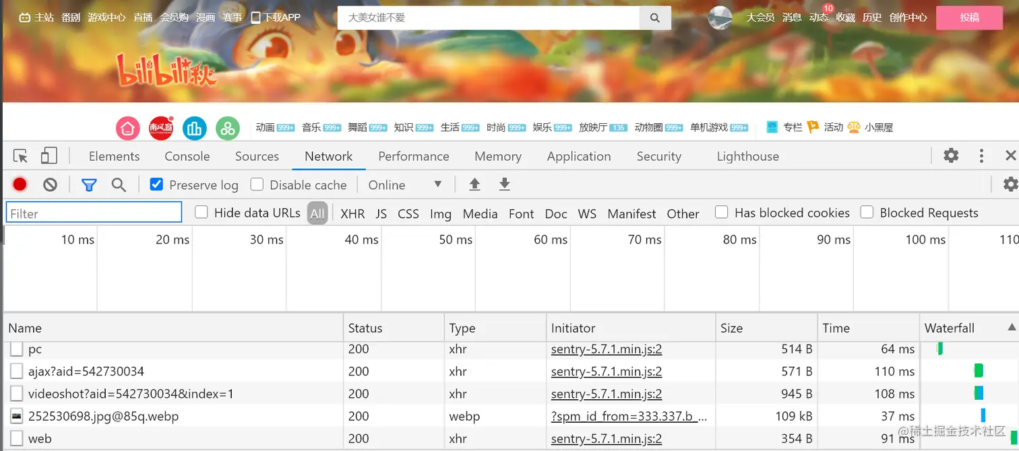The height and width of the screenshot is (451, 1019).
Task: Open the 动态 link with badge
Action: pyautogui.click(x=818, y=18)
